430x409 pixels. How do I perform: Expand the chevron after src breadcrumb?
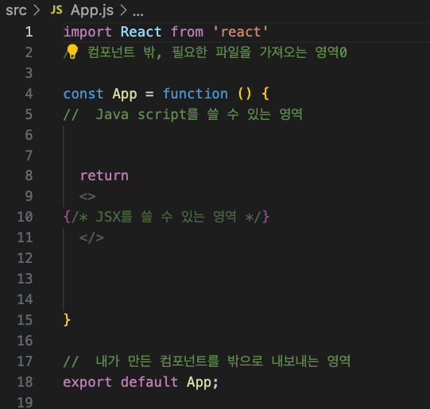37,10
